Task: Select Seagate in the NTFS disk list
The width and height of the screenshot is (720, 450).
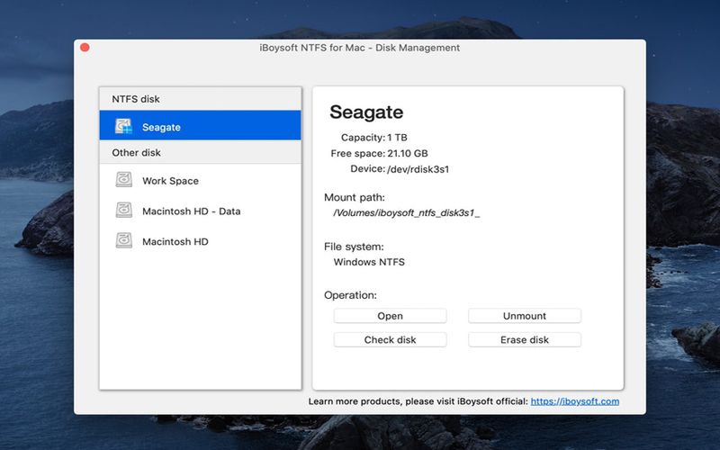Action: point(200,125)
